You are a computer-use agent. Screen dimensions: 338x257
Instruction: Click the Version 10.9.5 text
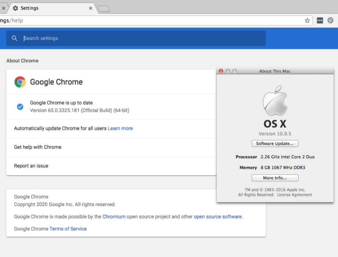[x=275, y=134]
